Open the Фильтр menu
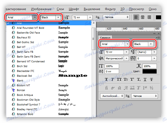This screenshot has width=167, height=123. coord(110,9)
